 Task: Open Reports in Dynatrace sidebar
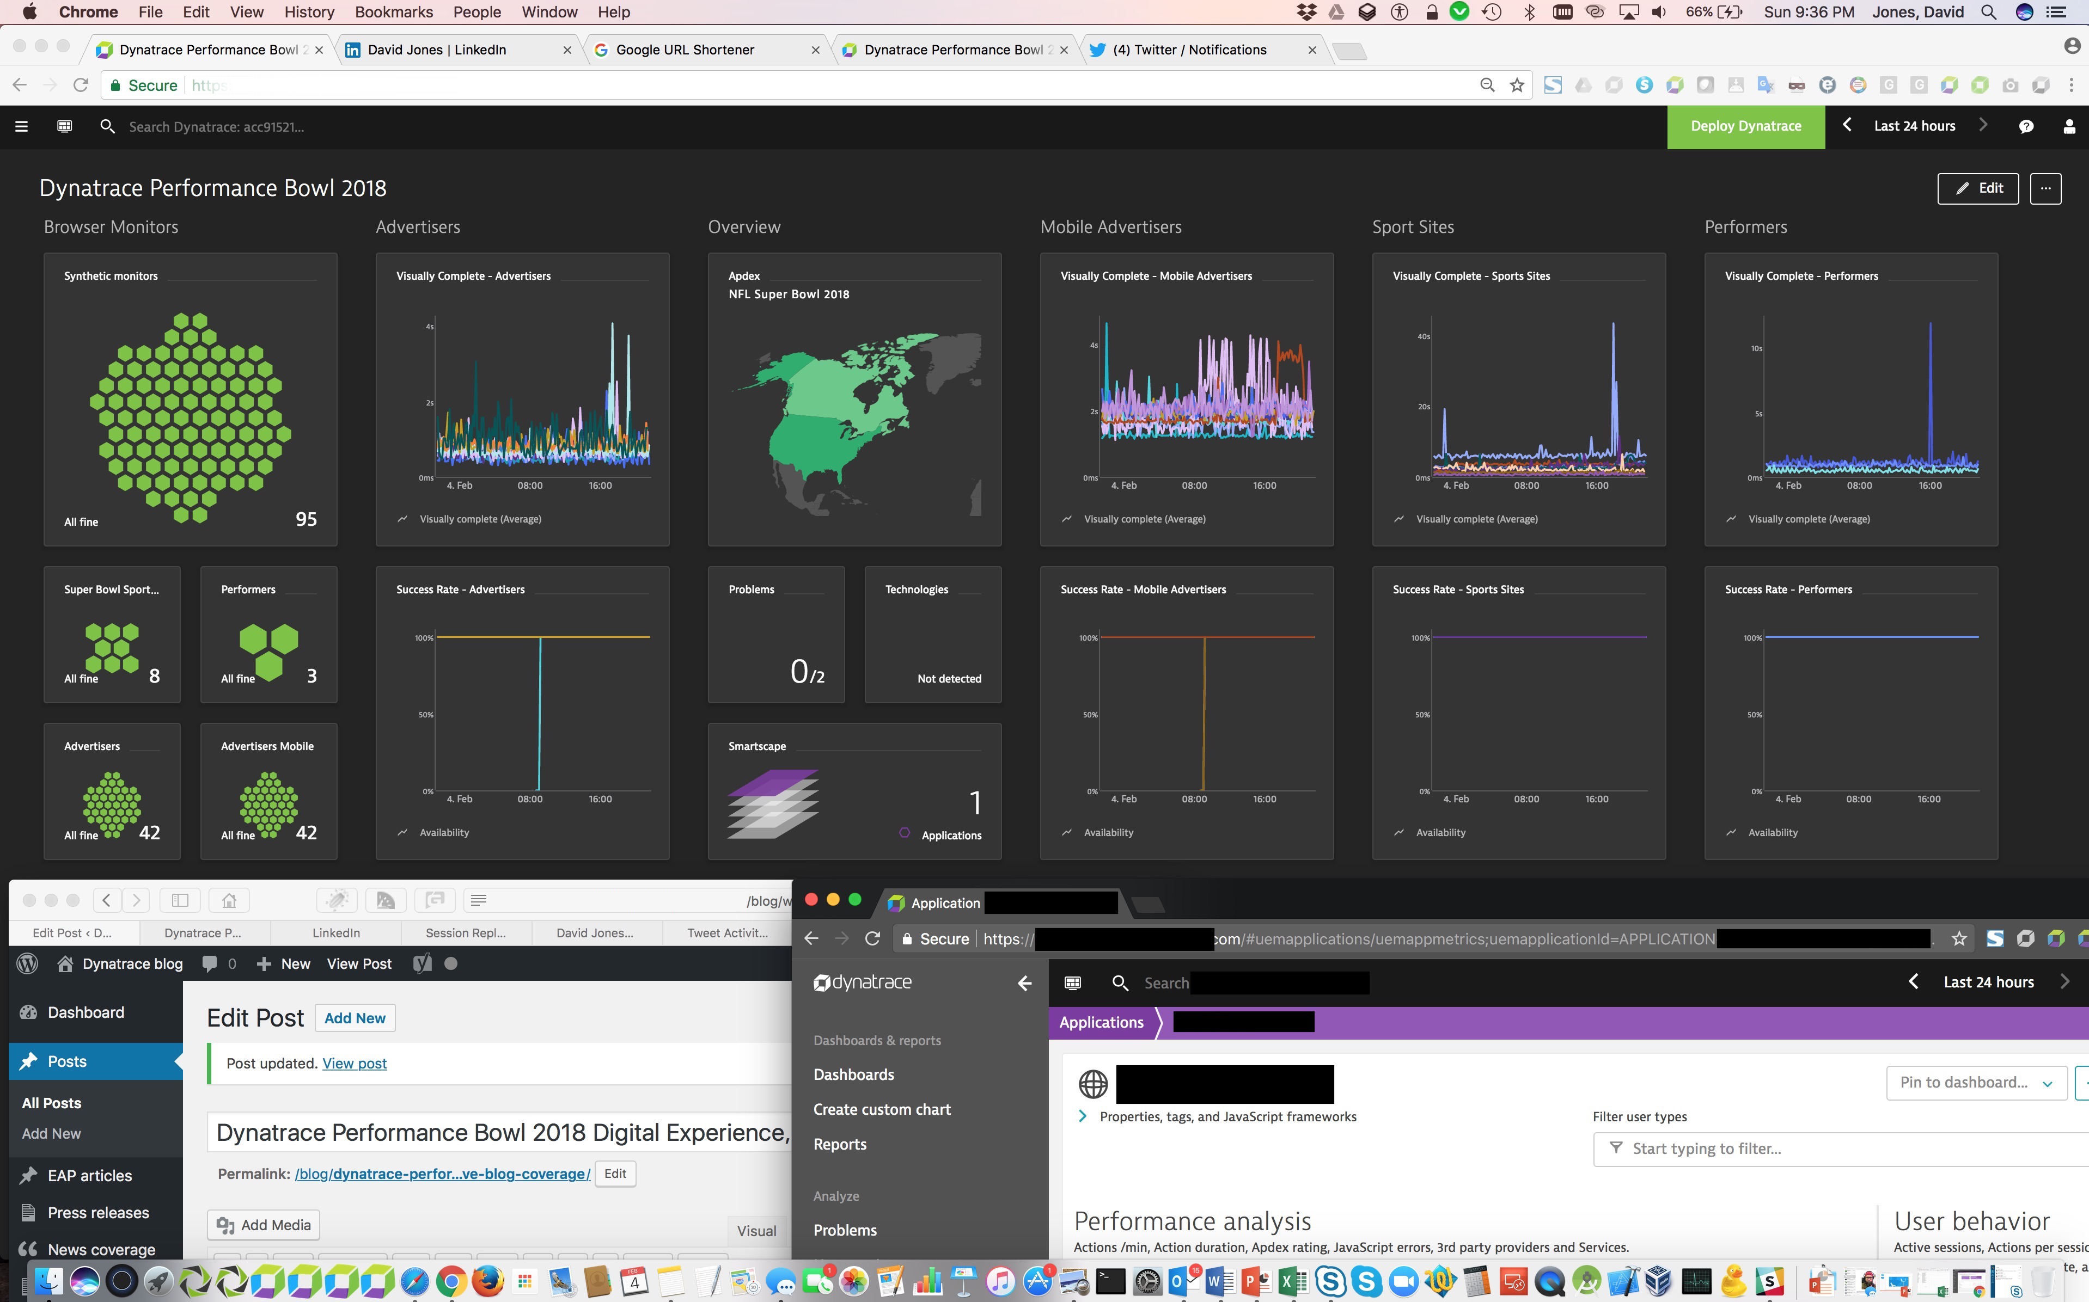pos(840,1144)
